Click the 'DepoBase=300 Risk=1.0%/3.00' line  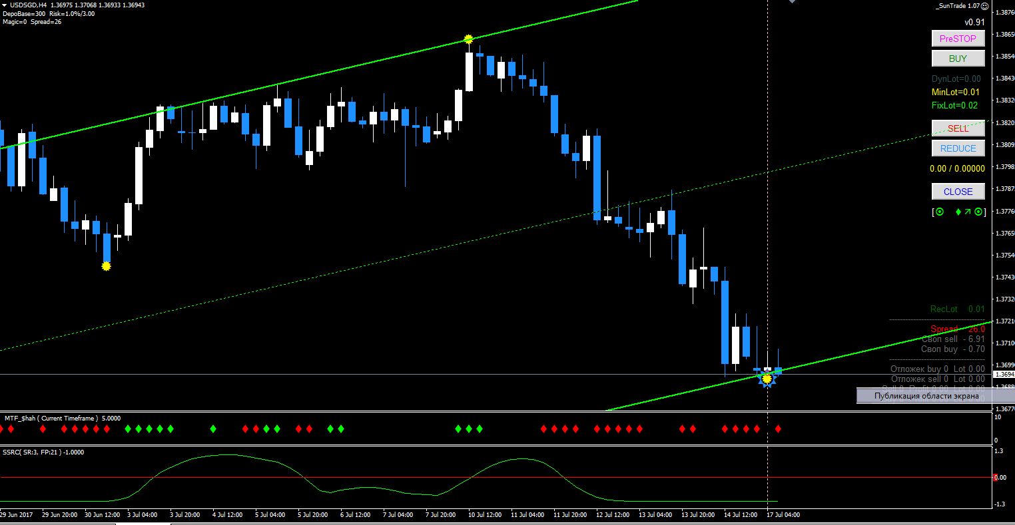49,13
